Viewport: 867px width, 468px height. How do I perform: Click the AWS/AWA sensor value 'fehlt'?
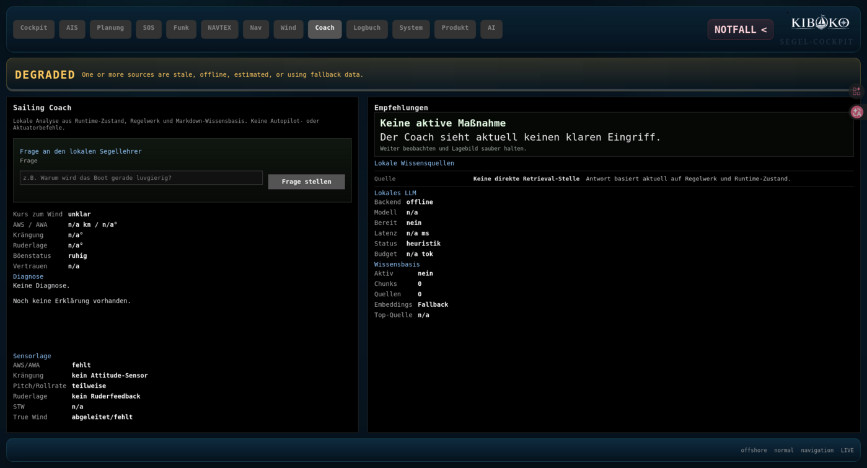click(81, 365)
